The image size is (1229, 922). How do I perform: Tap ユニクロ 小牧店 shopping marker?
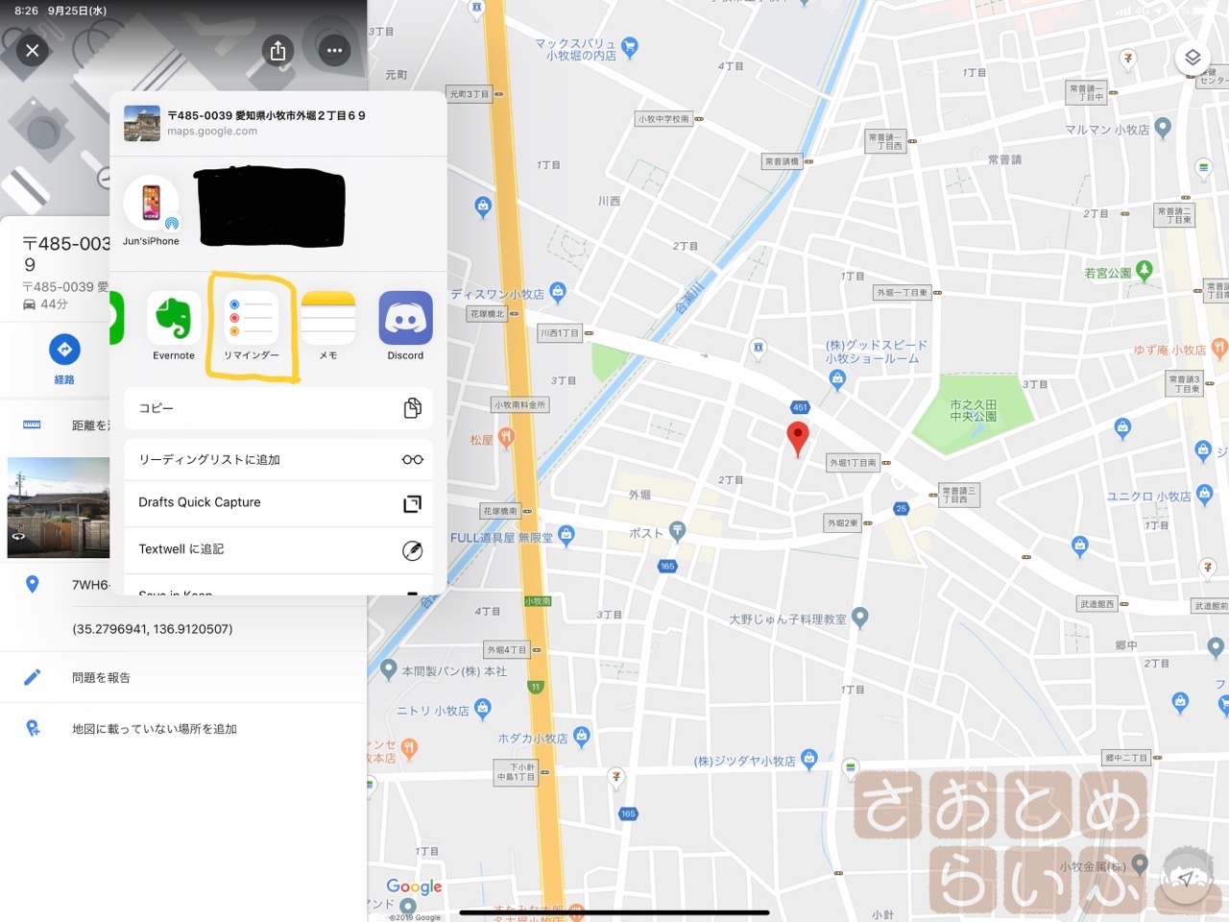coord(1204,496)
